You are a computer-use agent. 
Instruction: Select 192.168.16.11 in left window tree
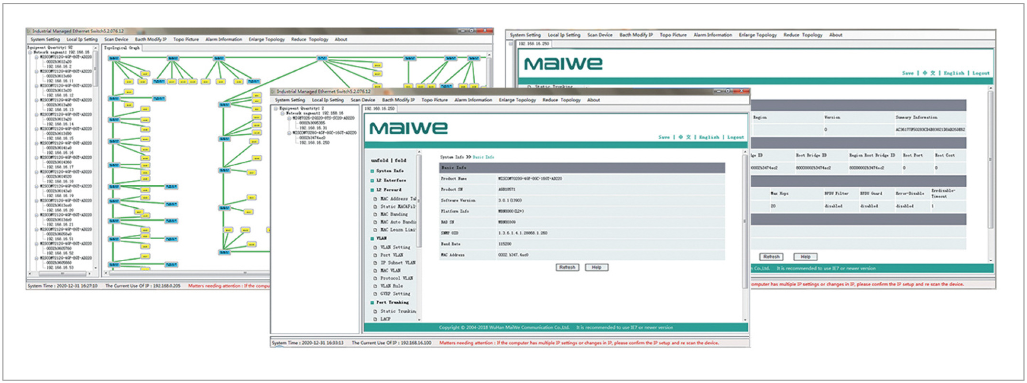point(60,81)
